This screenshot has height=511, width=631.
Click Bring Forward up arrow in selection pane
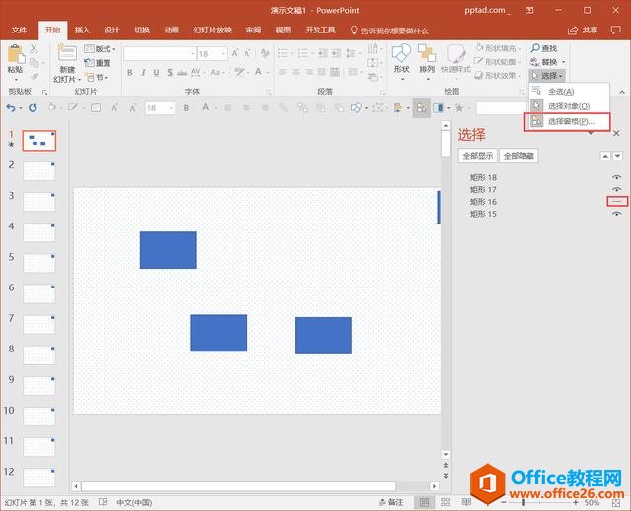pyautogui.click(x=605, y=156)
